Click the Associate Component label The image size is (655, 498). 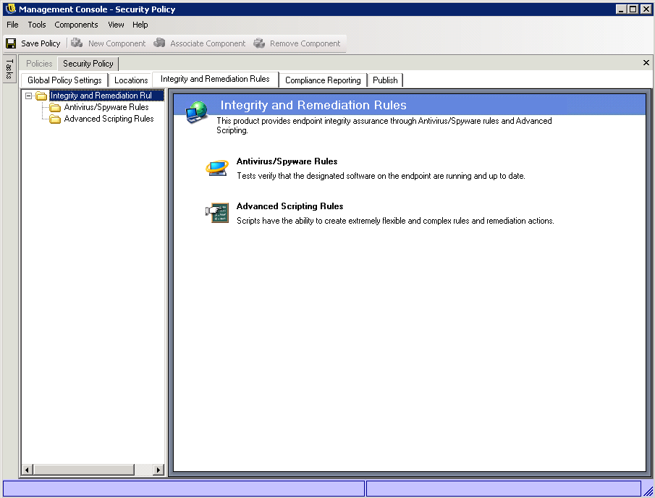click(208, 43)
